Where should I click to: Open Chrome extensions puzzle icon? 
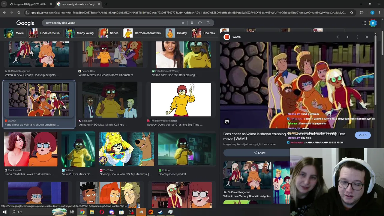point(361,13)
